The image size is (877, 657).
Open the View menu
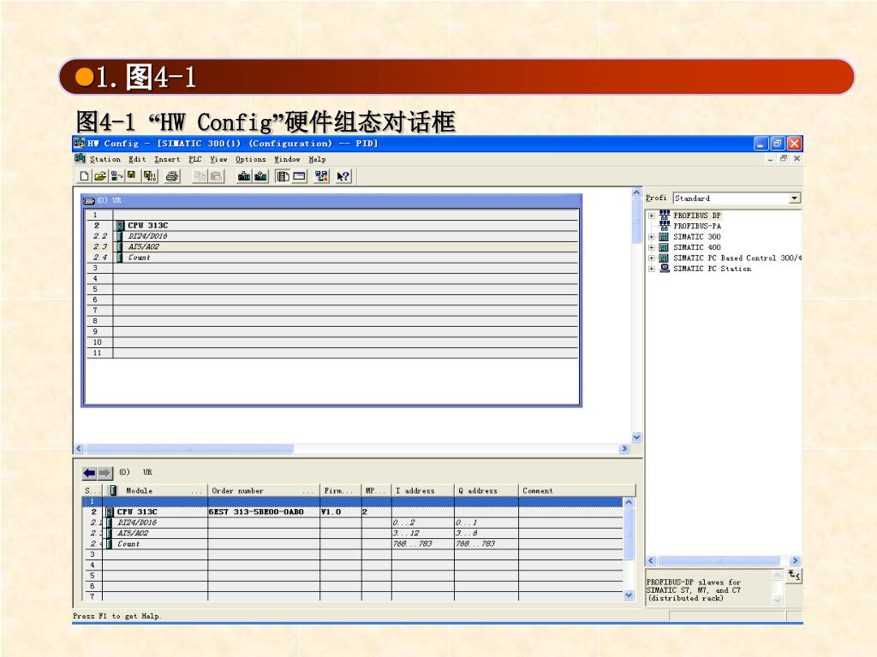pyautogui.click(x=218, y=159)
